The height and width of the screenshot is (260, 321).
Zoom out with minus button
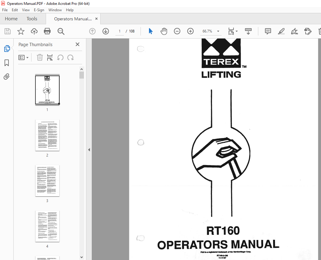click(177, 31)
